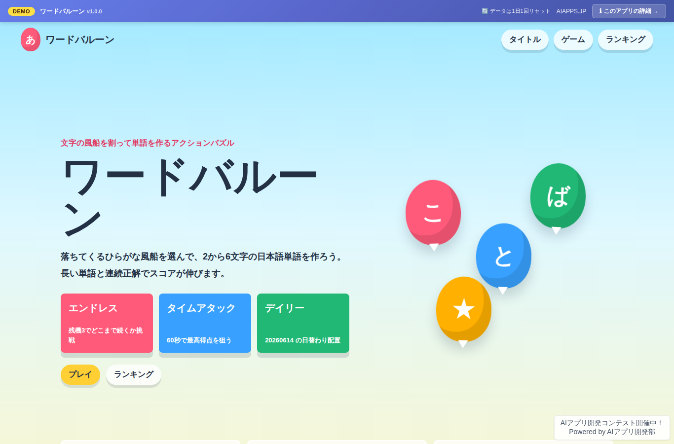The image size is (674, 444).
Task: Click the yellow プレイ button
Action: click(80, 374)
